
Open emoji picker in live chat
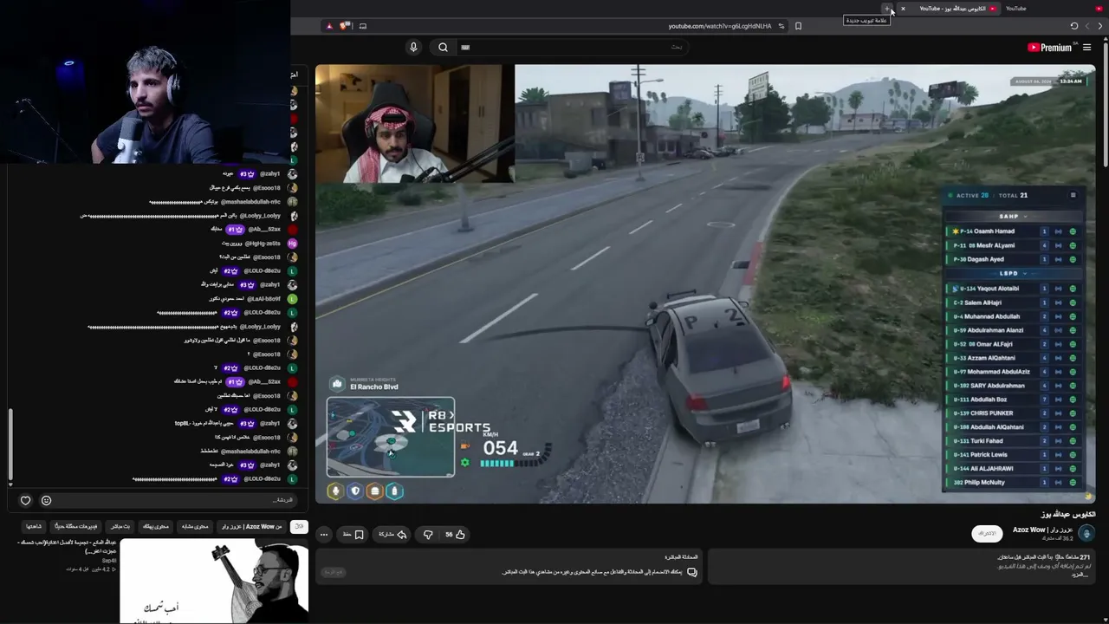47,500
